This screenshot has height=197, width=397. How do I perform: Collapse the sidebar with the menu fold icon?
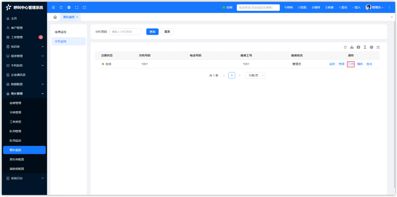coord(53,7)
